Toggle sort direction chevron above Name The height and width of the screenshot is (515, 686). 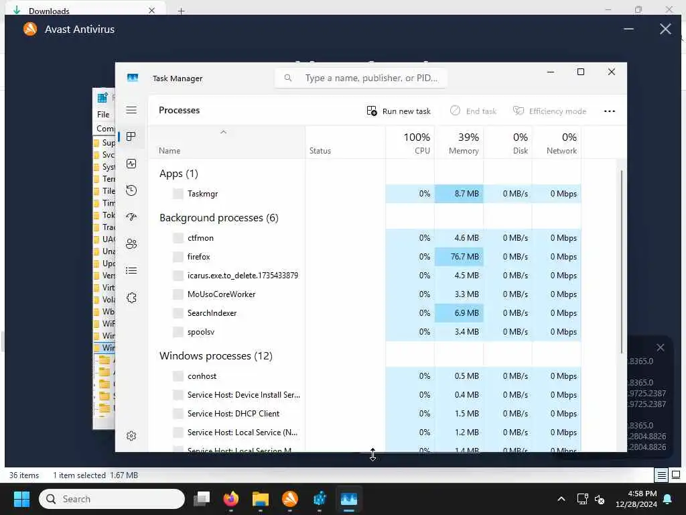[x=223, y=132]
